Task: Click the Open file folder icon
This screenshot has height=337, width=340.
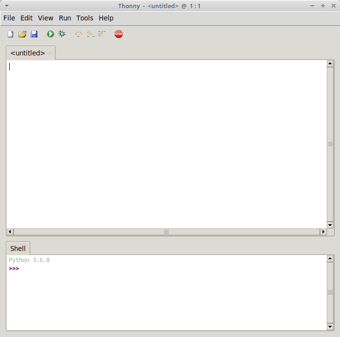Action: pyautogui.click(x=22, y=34)
